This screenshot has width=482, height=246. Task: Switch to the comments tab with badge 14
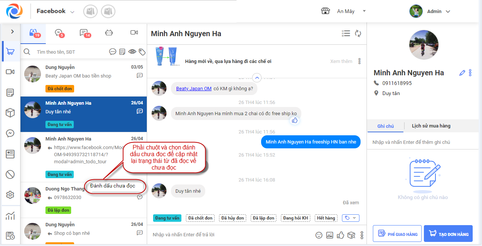[85, 33]
